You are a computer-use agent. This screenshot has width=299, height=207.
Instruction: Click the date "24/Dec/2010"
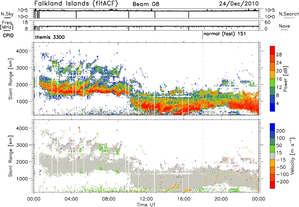(239, 4)
